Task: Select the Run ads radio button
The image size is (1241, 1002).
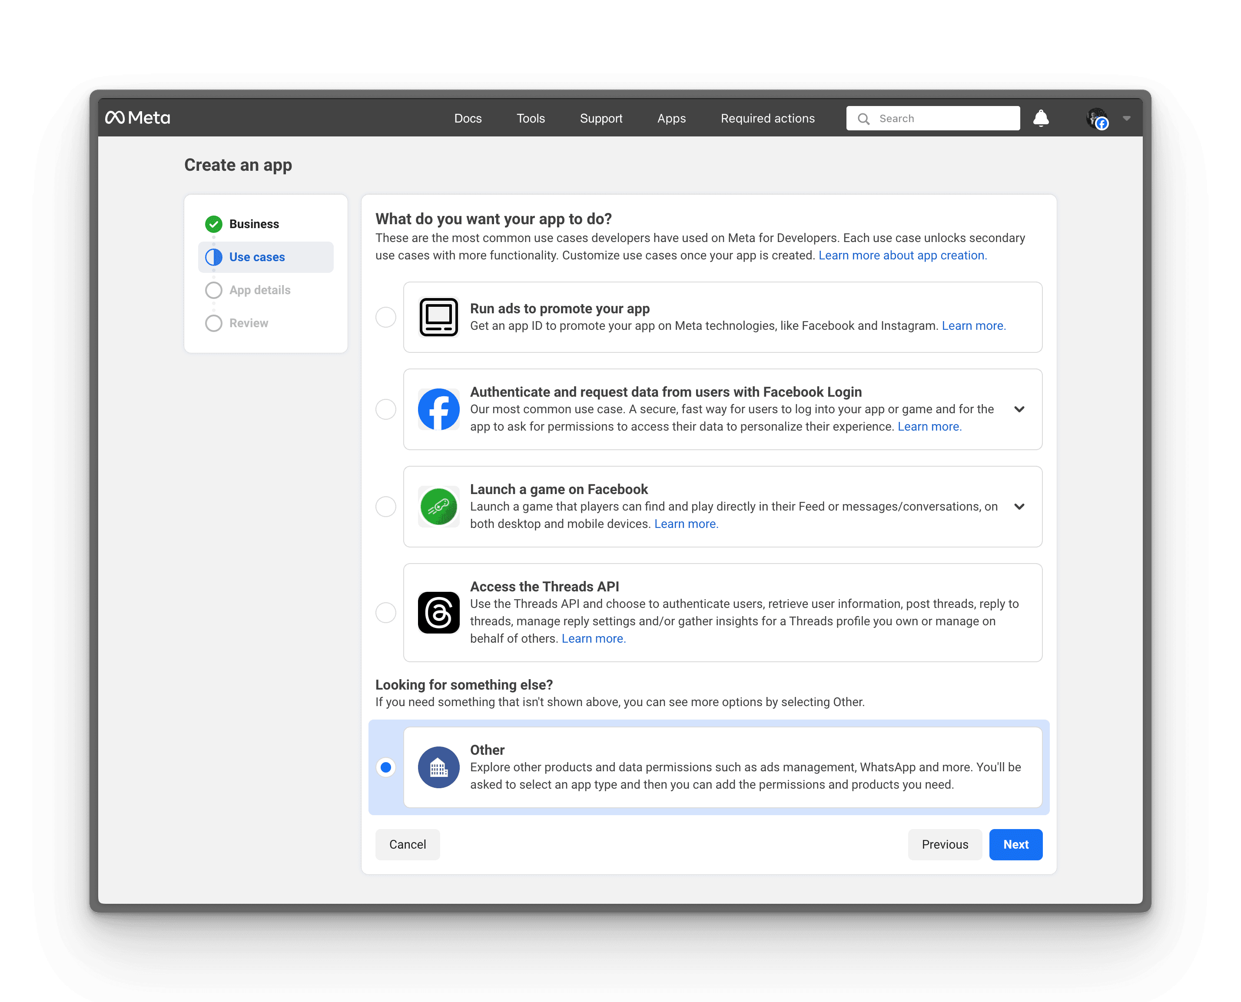Action: (385, 317)
